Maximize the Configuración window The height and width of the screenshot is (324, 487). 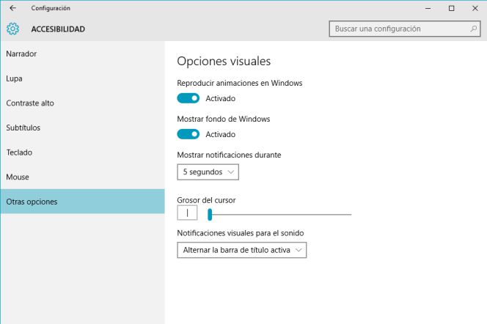coord(451,8)
